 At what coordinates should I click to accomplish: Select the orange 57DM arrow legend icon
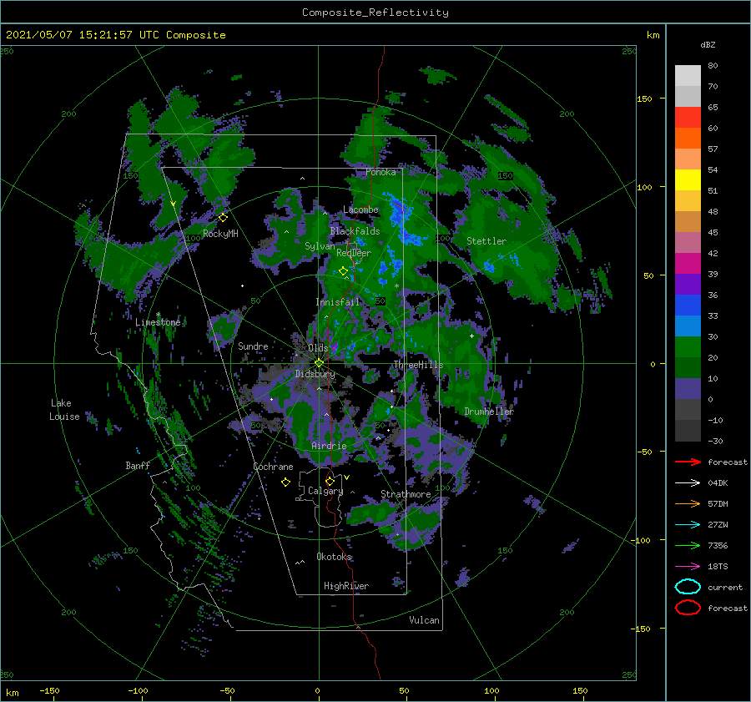(x=688, y=503)
